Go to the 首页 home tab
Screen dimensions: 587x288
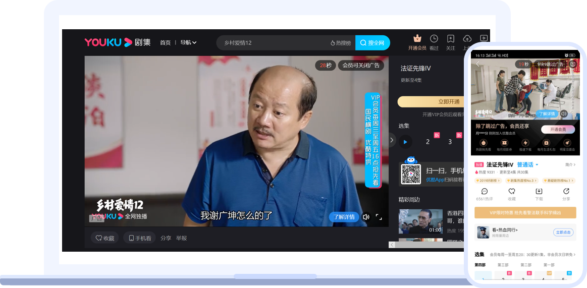coord(165,43)
